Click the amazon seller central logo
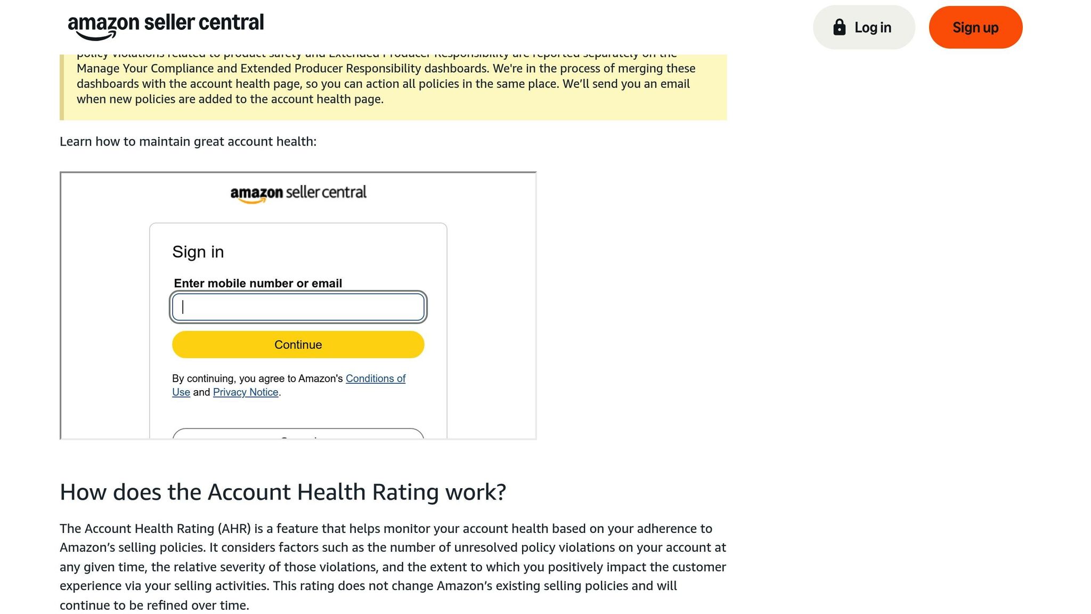1091x614 pixels. [165, 24]
